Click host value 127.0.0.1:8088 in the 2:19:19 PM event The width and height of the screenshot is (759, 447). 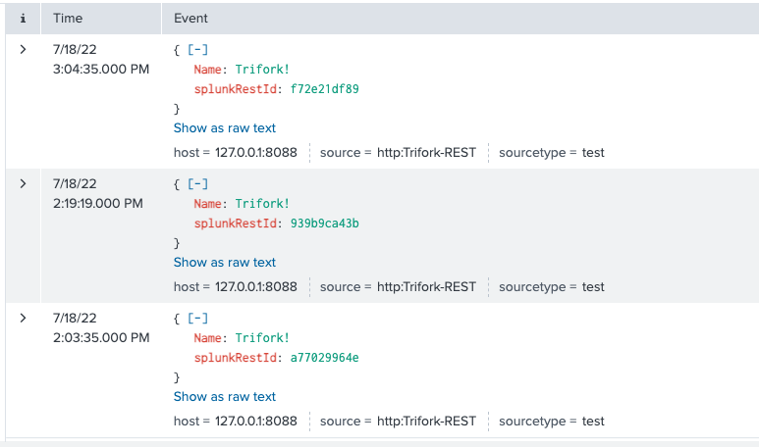click(x=256, y=287)
